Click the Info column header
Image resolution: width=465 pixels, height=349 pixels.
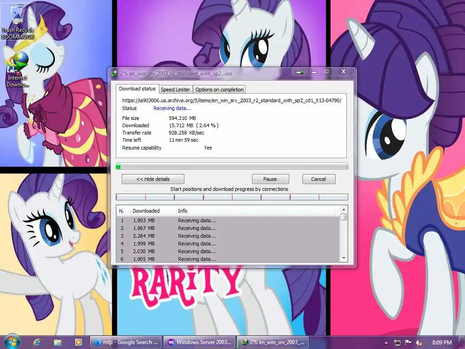pyautogui.click(x=183, y=211)
